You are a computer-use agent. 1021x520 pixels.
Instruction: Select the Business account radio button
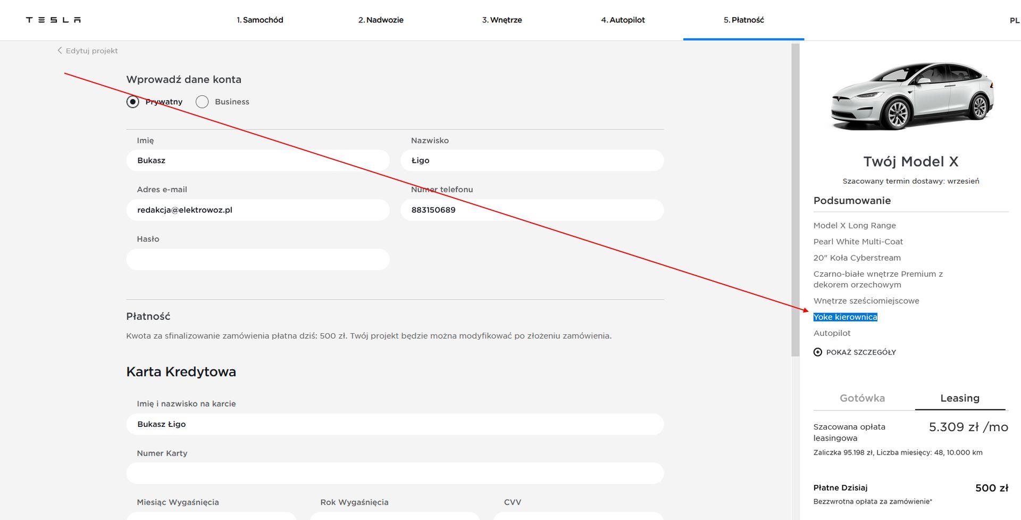pos(202,102)
